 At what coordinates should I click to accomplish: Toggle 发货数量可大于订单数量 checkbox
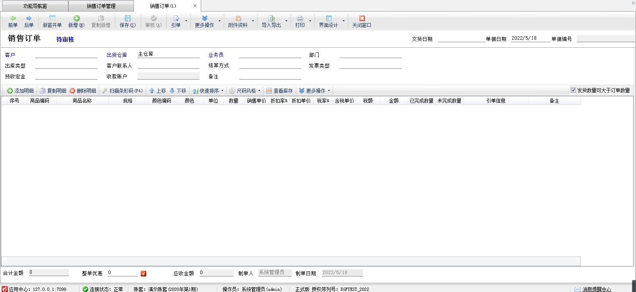pyautogui.click(x=573, y=90)
